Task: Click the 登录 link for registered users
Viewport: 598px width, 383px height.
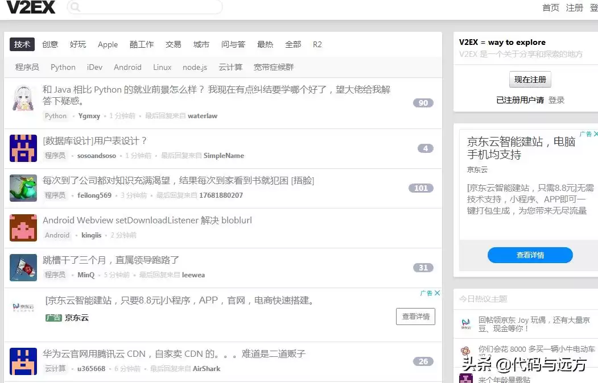Action: [555, 99]
